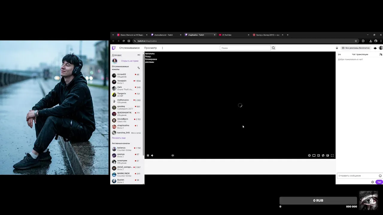Click the dimmed speaker icon in player bar
The height and width of the screenshot is (215, 383).
point(173,155)
